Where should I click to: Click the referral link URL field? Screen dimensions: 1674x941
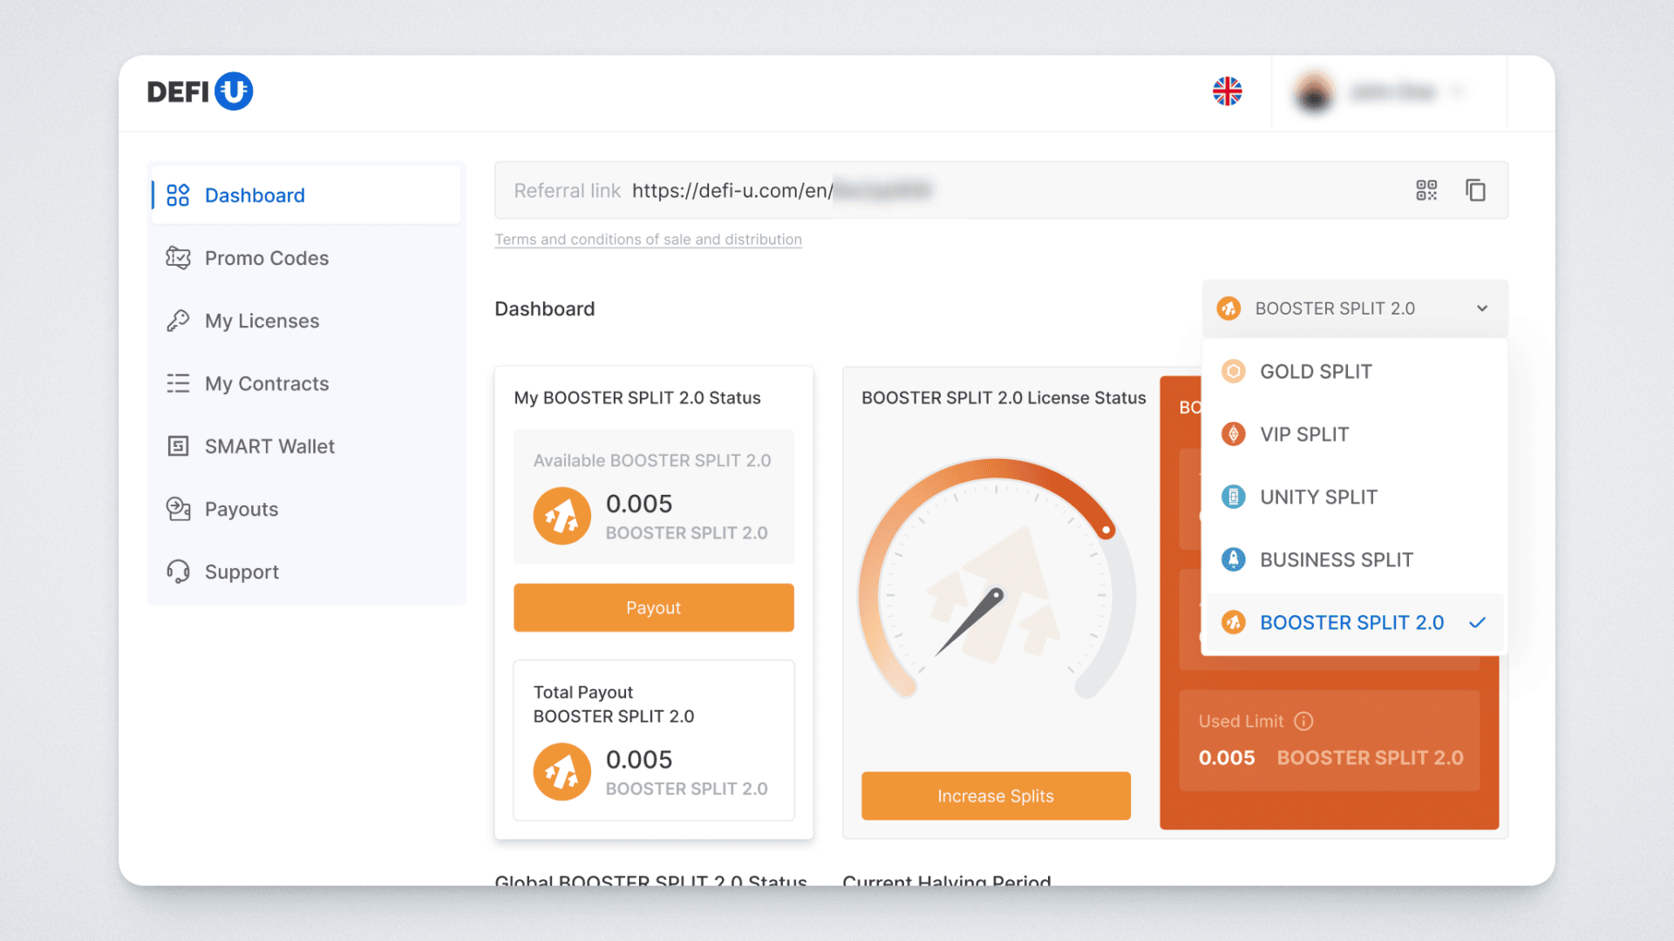point(732,191)
